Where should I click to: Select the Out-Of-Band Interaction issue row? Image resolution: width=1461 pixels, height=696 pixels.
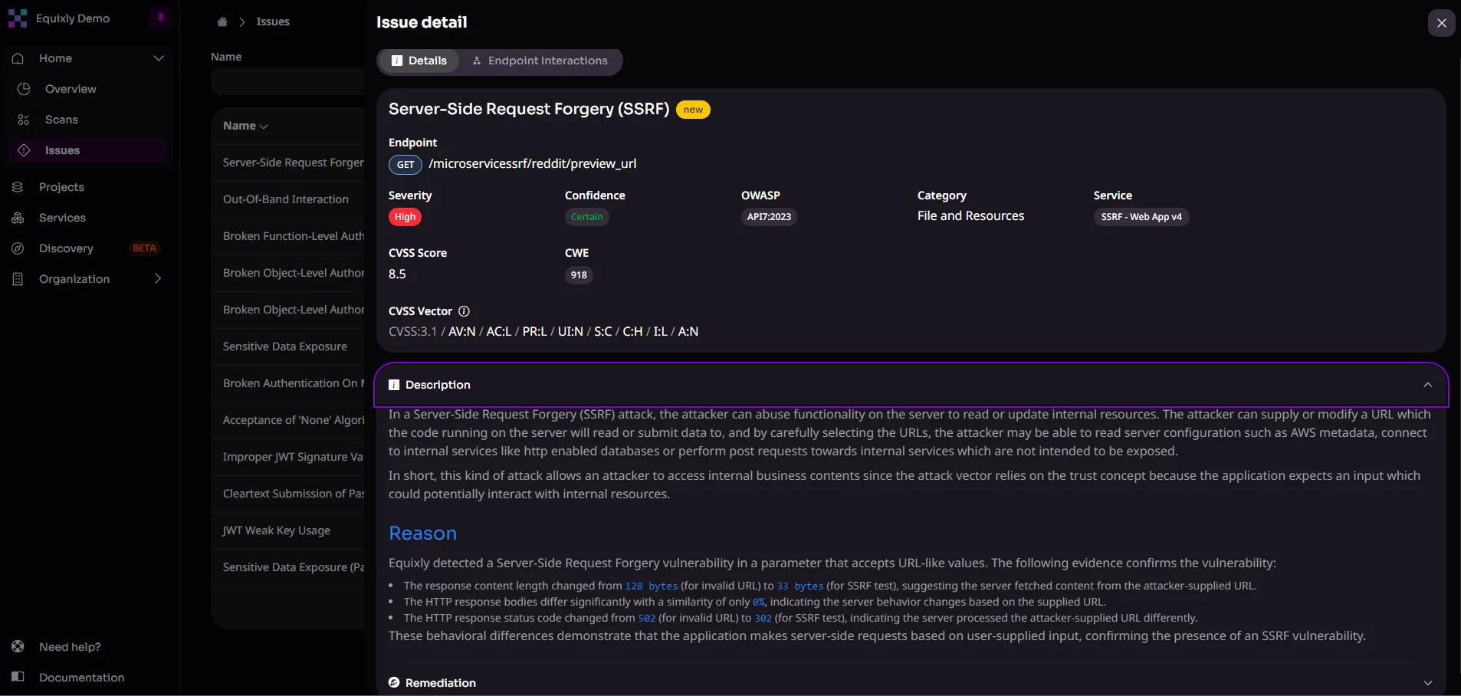coord(286,199)
